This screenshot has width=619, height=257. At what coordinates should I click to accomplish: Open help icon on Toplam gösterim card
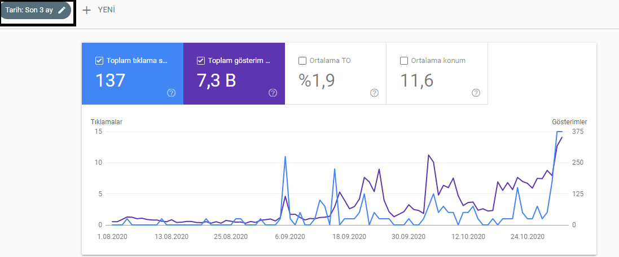[273, 93]
